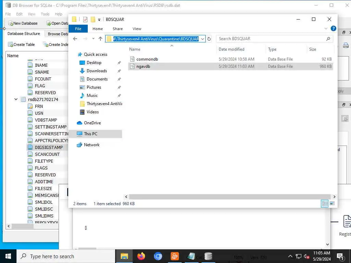This screenshot has height=263, width=351.
Task: Switch to large icons view layout
Action: (x=332, y=203)
